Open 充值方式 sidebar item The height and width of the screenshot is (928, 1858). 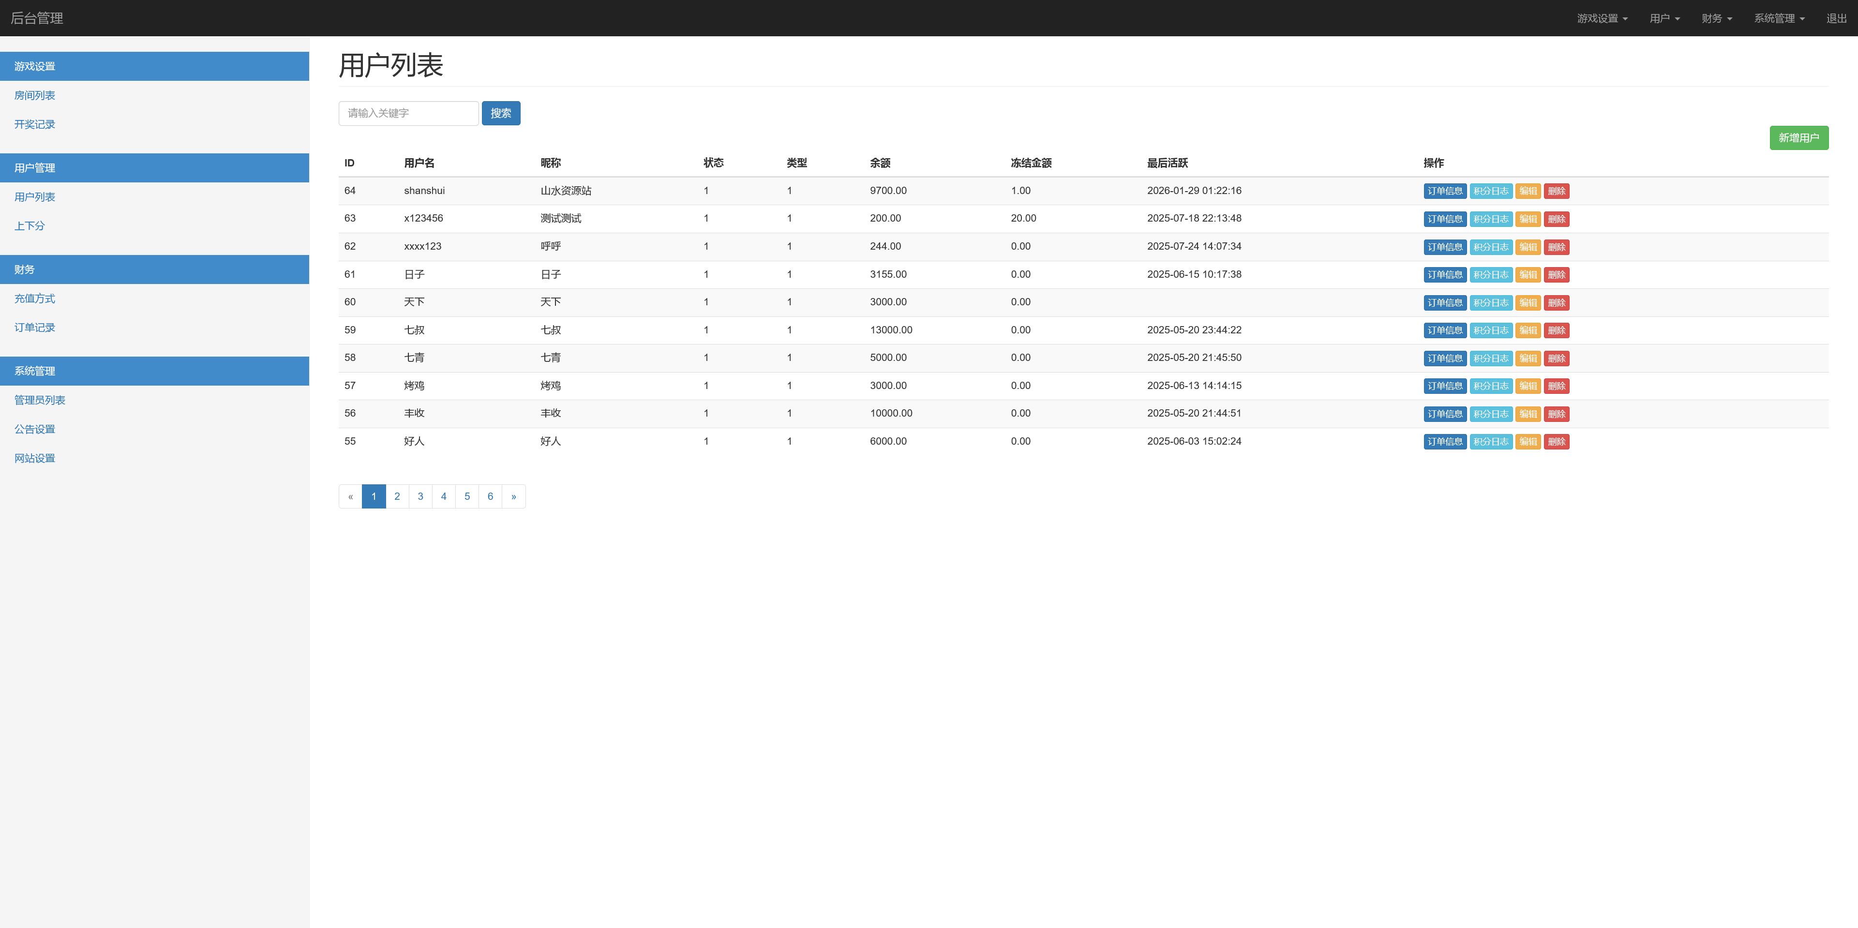tap(35, 299)
